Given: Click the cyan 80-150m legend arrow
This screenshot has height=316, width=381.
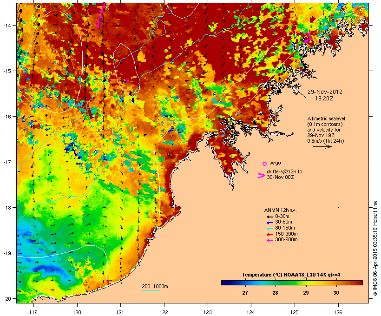Looking at the screenshot, I should click(x=269, y=229).
